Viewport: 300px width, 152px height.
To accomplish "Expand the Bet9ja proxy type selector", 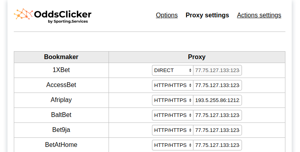I will pyautogui.click(x=172, y=130).
